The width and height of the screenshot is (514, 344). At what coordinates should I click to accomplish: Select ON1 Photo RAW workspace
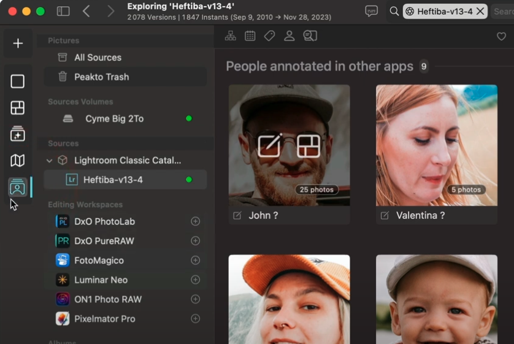[125, 299]
